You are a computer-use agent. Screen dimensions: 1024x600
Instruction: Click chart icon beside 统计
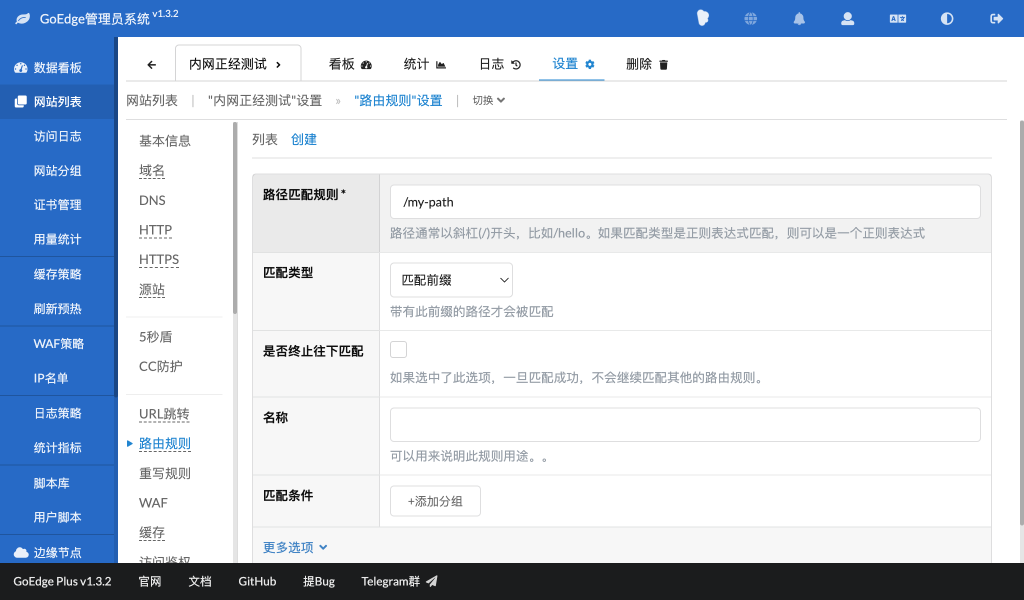pyautogui.click(x=440, y=64)
